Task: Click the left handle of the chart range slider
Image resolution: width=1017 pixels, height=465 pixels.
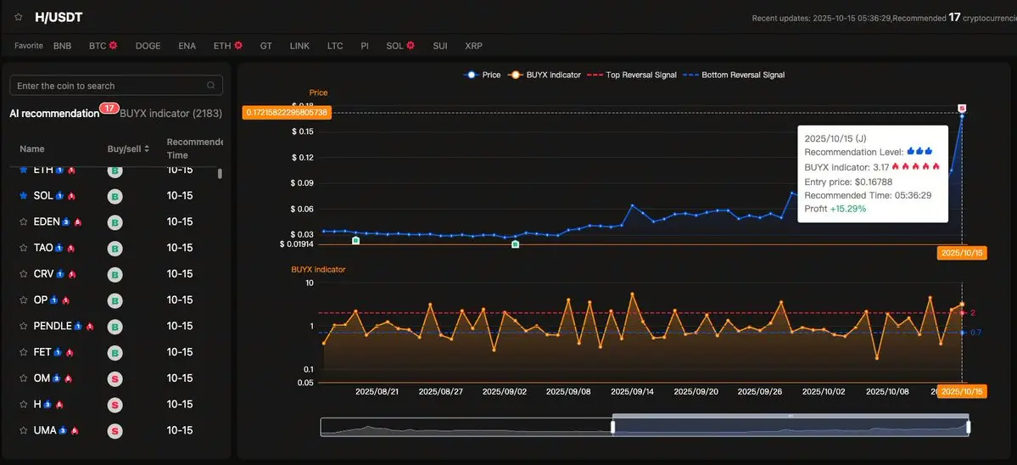Action: pyautogui.click(x=612, y=427)
